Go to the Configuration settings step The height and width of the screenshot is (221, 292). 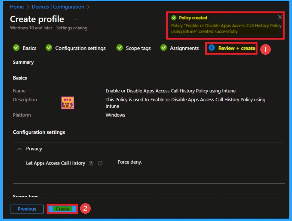76,48
